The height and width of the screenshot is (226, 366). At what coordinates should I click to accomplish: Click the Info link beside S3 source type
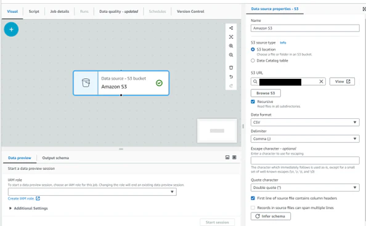coord(283,42)
